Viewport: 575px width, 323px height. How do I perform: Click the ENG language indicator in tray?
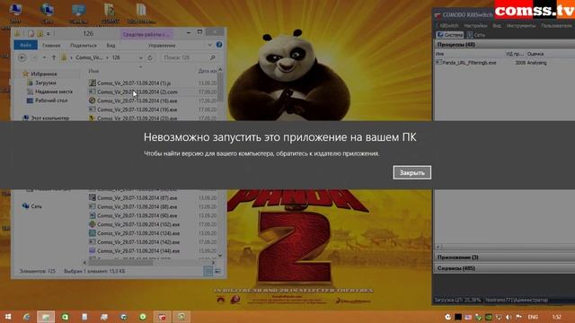533,317
